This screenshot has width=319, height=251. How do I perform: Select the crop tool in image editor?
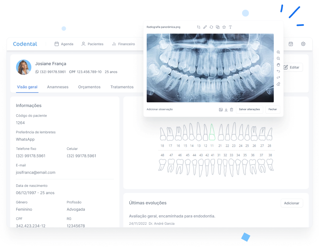[199, 27]
